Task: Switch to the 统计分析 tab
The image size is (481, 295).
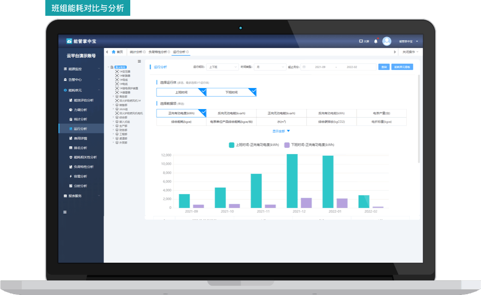Action: (x=136, y=52)
